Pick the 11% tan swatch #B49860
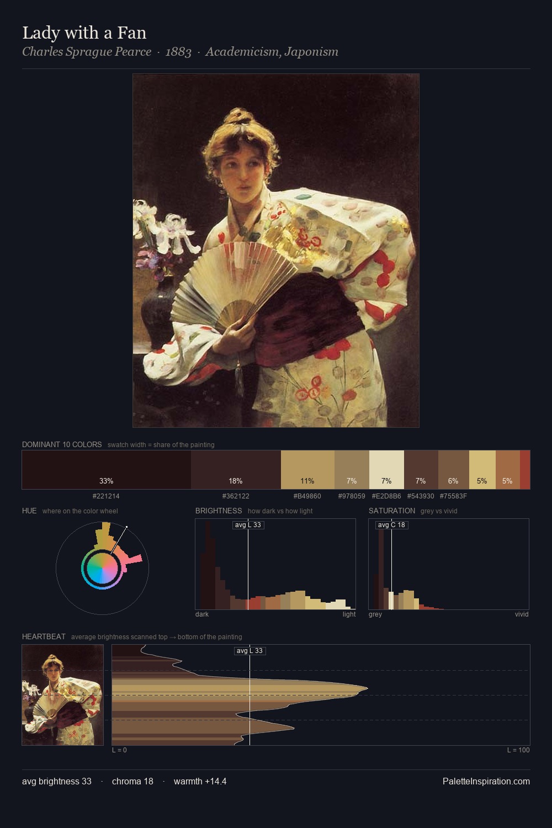 (x=307, y=470)
